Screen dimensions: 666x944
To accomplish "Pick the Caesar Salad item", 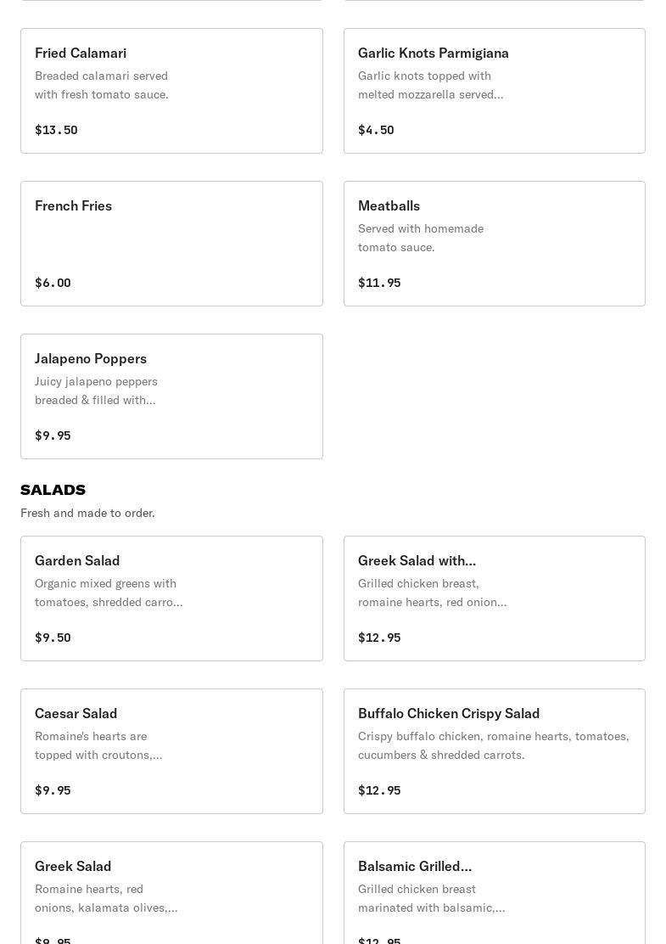I will click(x=171, y=751).
